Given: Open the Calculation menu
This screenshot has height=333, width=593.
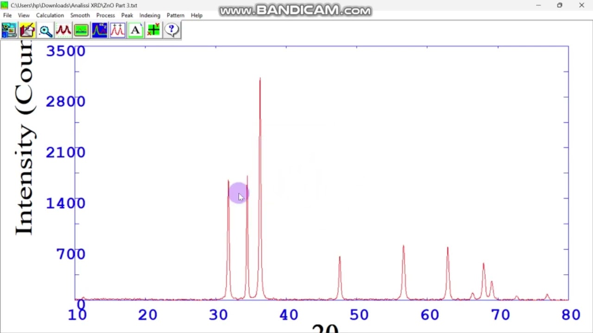Looking at the screenshot, I should 50,15.
